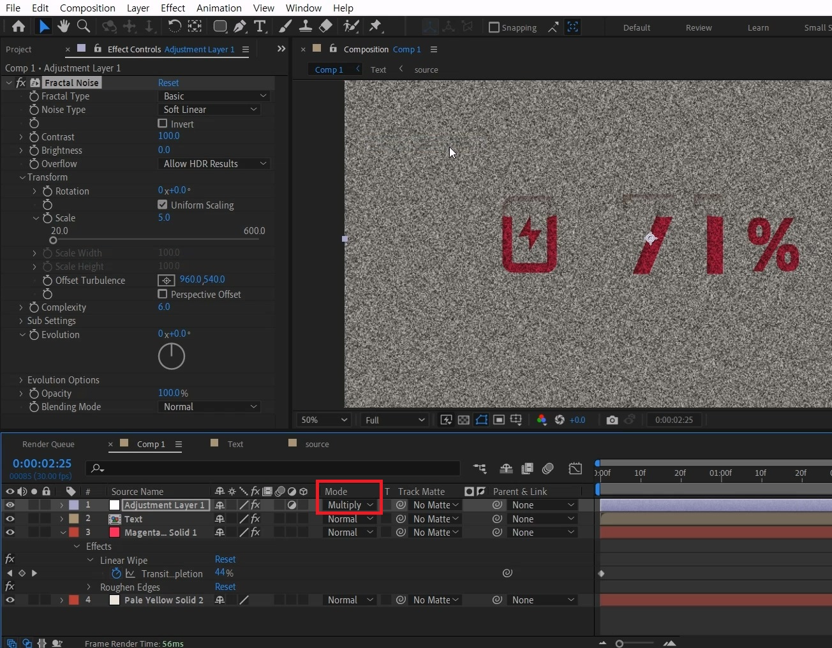The image size is (832, 648).
Task: Select the Rectangle shape tool
Action: (x=220, y=26)
